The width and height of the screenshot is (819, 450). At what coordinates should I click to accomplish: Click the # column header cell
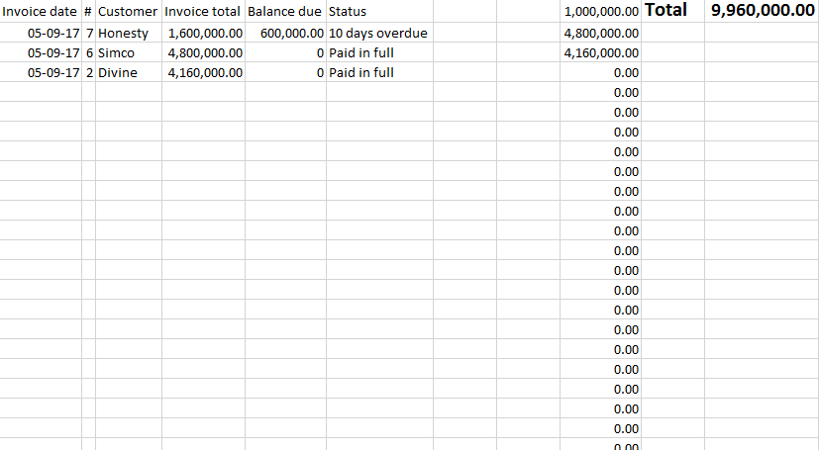(x=89, y=12)
